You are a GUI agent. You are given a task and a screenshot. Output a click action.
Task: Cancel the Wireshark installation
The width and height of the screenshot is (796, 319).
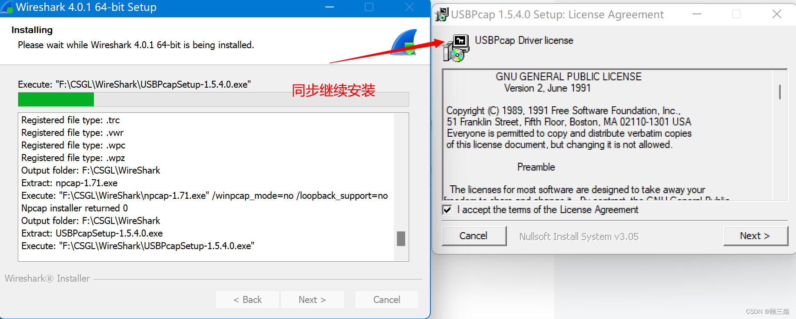tap(386, 299)
